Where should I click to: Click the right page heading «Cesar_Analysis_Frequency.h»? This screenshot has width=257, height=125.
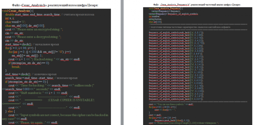point(175,5)
